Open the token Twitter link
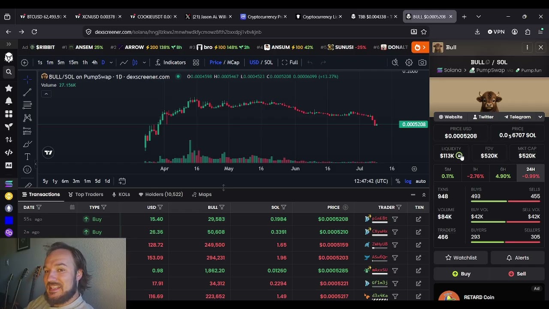The height and width of the screenshot is (309, 549). click(x=483, y=117)
